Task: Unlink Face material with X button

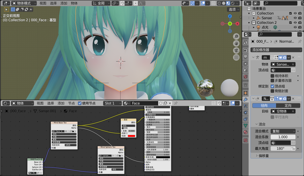Action: point(170,103)
